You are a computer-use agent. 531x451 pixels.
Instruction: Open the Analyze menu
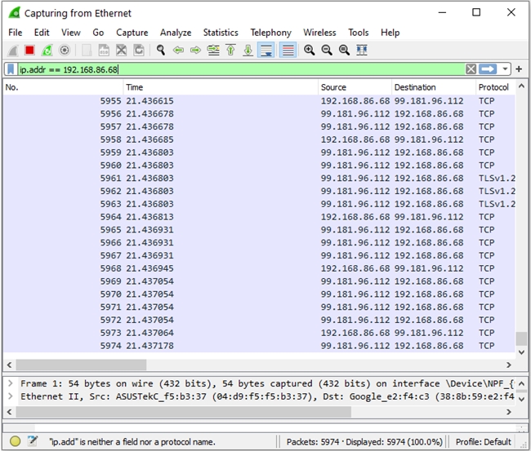point(176,33)
